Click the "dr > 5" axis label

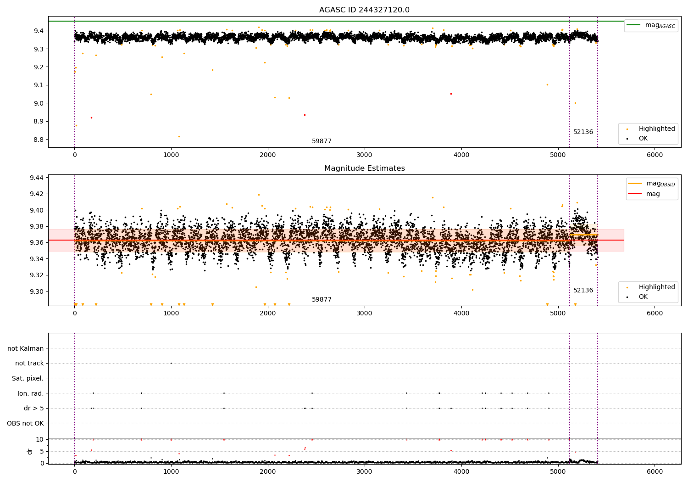click(x=34, y=409)
